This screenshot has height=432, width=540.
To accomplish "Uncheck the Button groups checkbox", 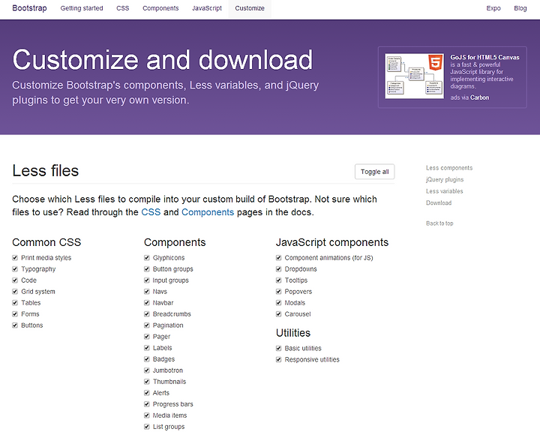I will (x=147, y=268).
